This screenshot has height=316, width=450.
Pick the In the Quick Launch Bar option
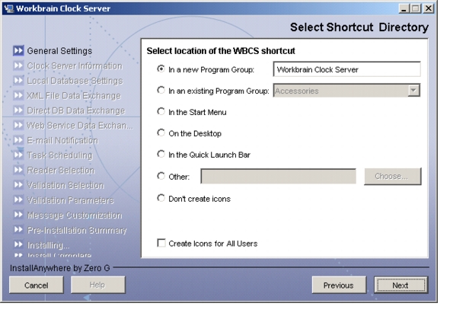(x=161, y=154)
